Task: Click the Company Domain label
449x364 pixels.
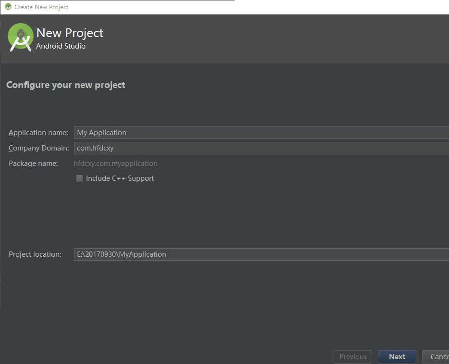Action: pos(38,148)
